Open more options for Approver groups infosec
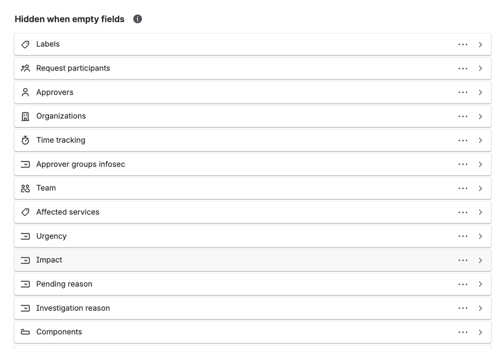499x350 pixels. [463, 164]
